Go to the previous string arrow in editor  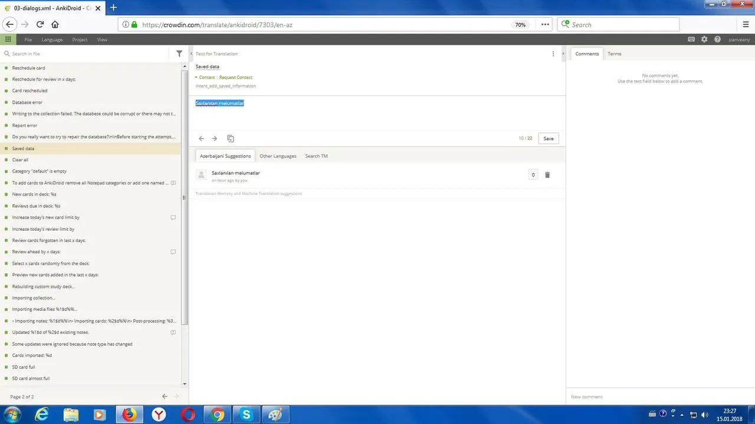201,138
